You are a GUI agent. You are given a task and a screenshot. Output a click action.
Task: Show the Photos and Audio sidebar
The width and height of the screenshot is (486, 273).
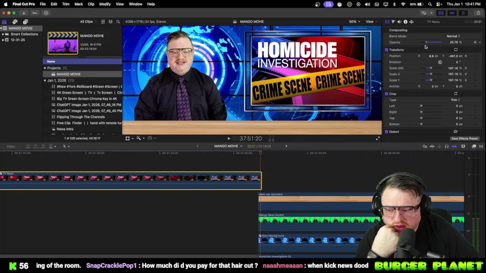15,22
